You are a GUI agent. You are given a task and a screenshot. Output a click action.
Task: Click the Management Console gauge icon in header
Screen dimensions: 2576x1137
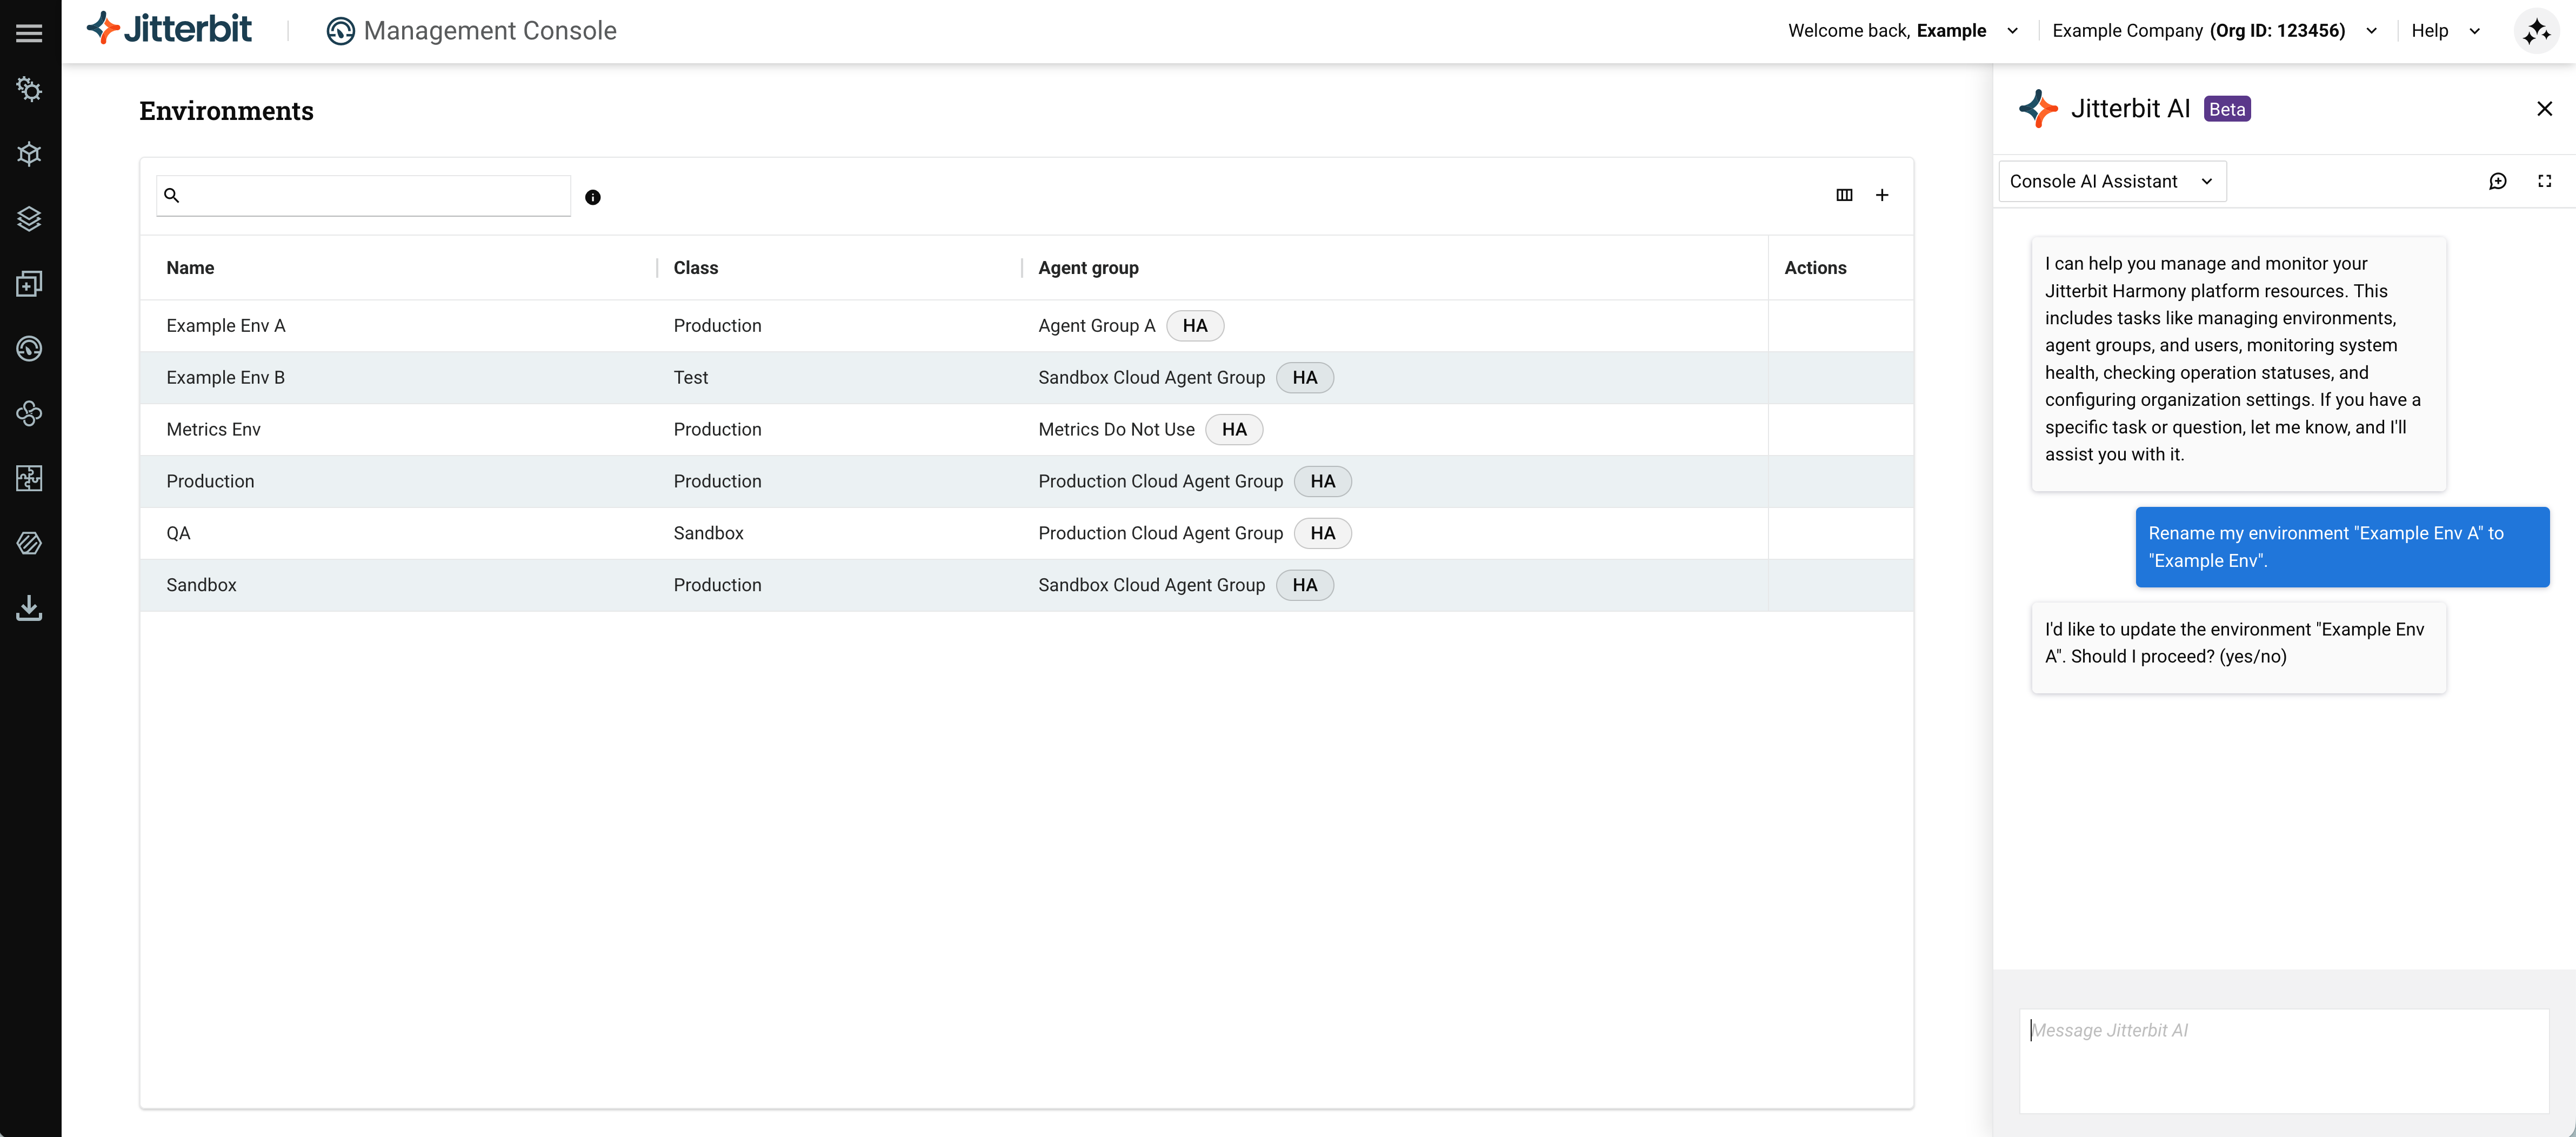click(x=340, y=31)
